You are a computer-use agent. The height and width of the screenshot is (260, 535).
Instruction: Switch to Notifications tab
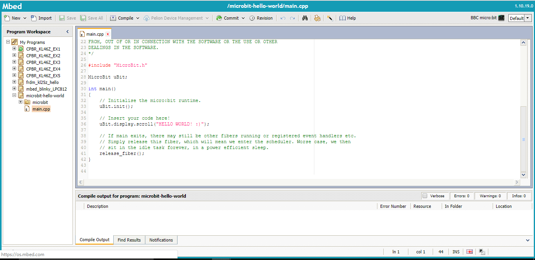[x=161, y=240]
